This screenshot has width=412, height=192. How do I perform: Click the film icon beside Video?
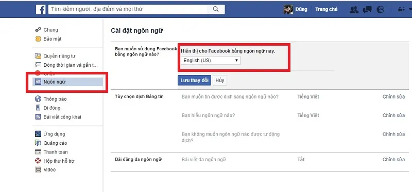tap(38, 170)
